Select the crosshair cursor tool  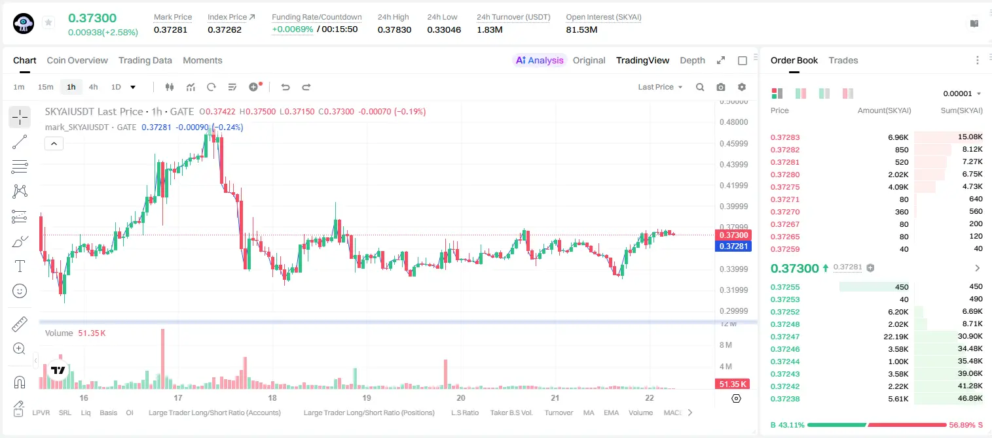[20, 117]
